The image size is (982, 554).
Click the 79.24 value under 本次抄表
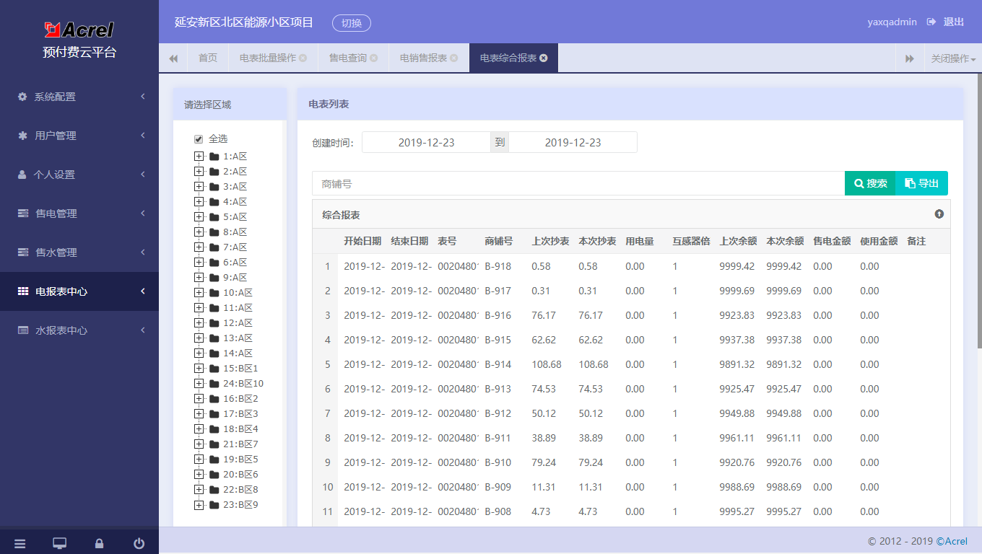click(x=591, y=462)
